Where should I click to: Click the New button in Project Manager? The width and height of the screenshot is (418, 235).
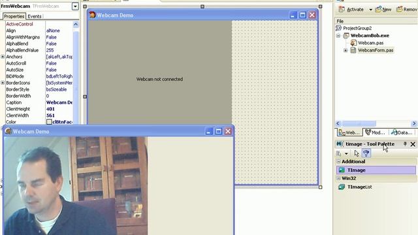(383, 9)
